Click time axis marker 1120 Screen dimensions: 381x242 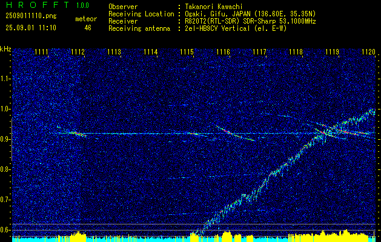(368, 51)
